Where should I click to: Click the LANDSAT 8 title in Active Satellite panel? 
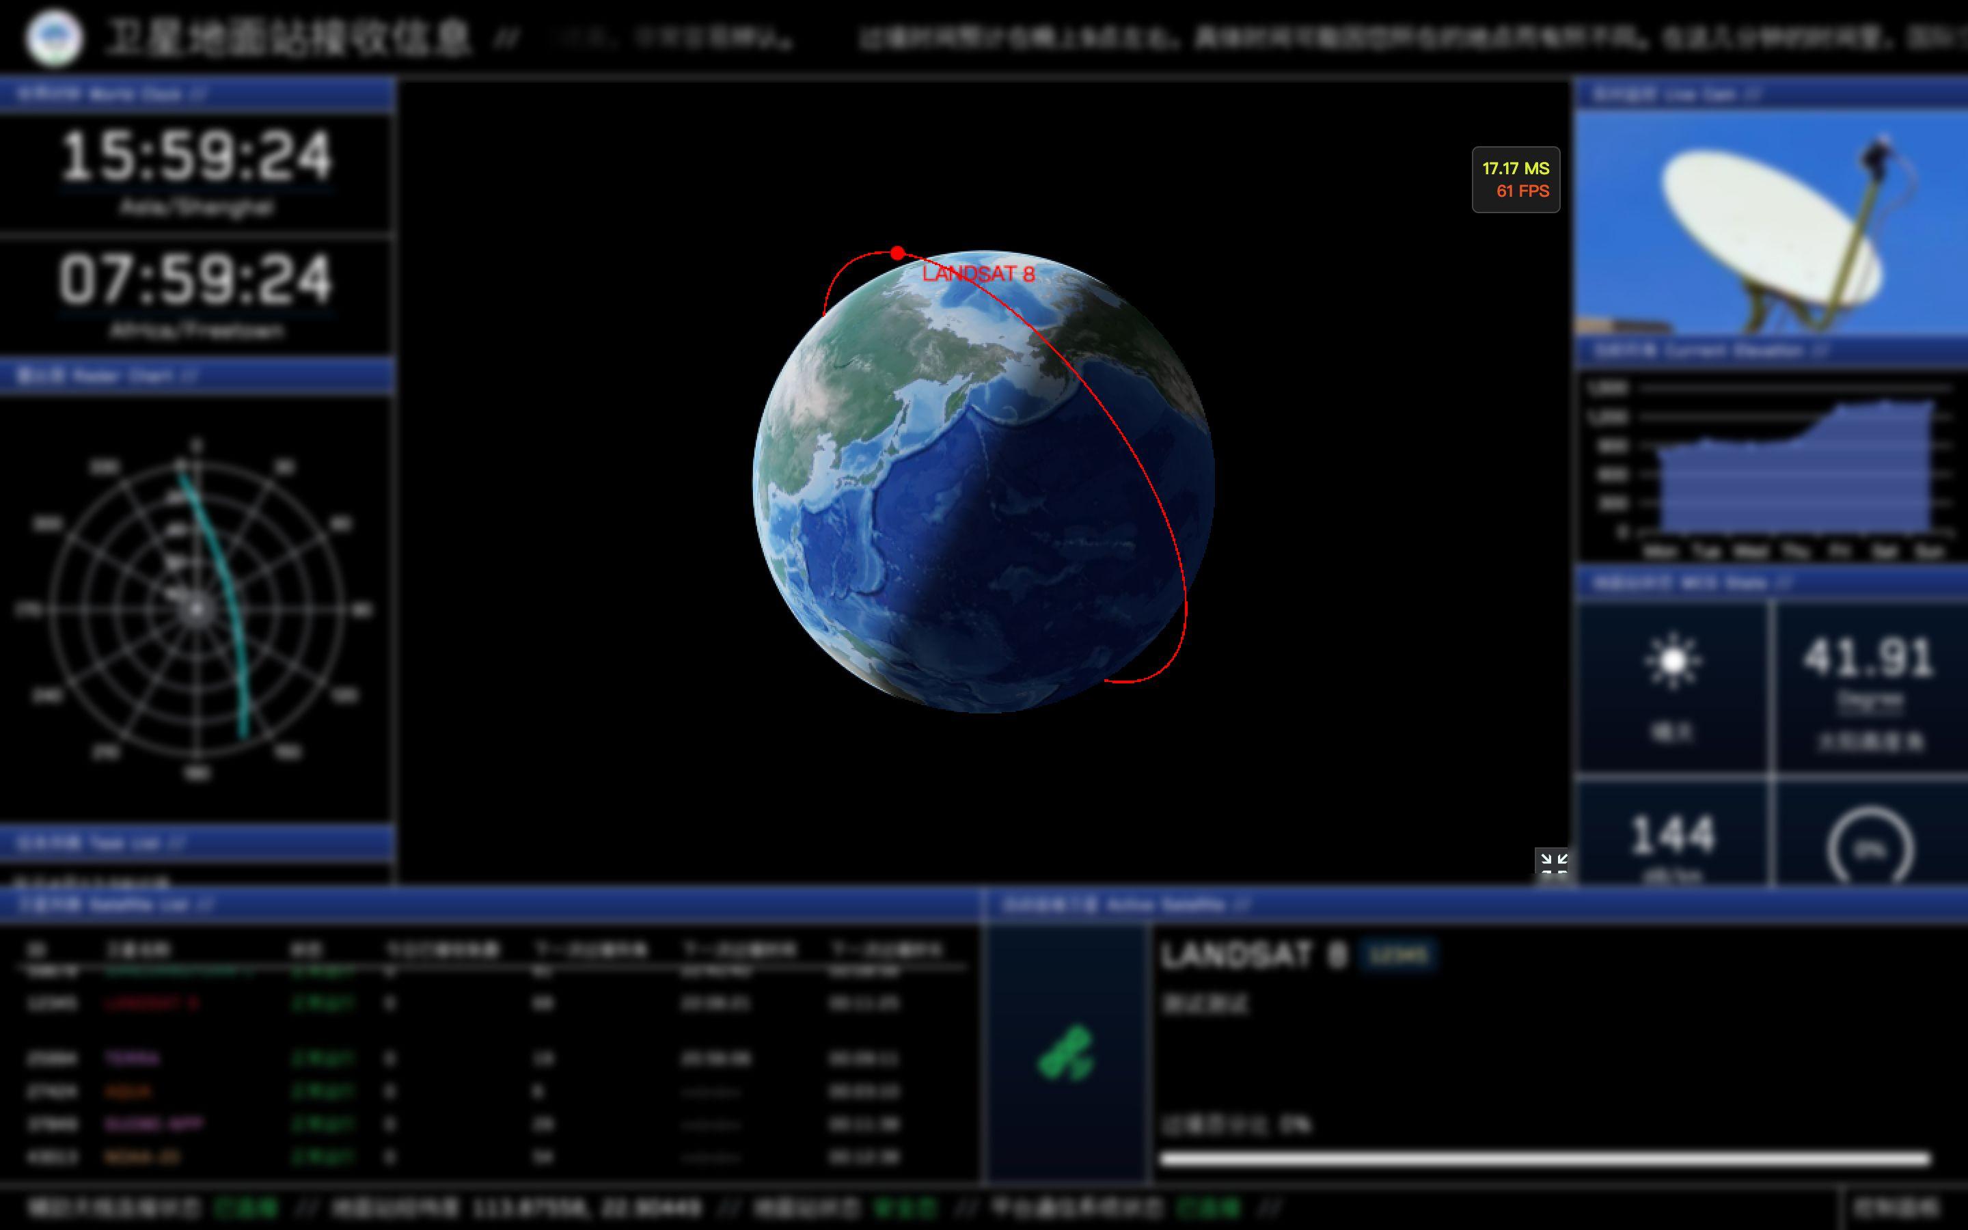[x=1253, y=955]
